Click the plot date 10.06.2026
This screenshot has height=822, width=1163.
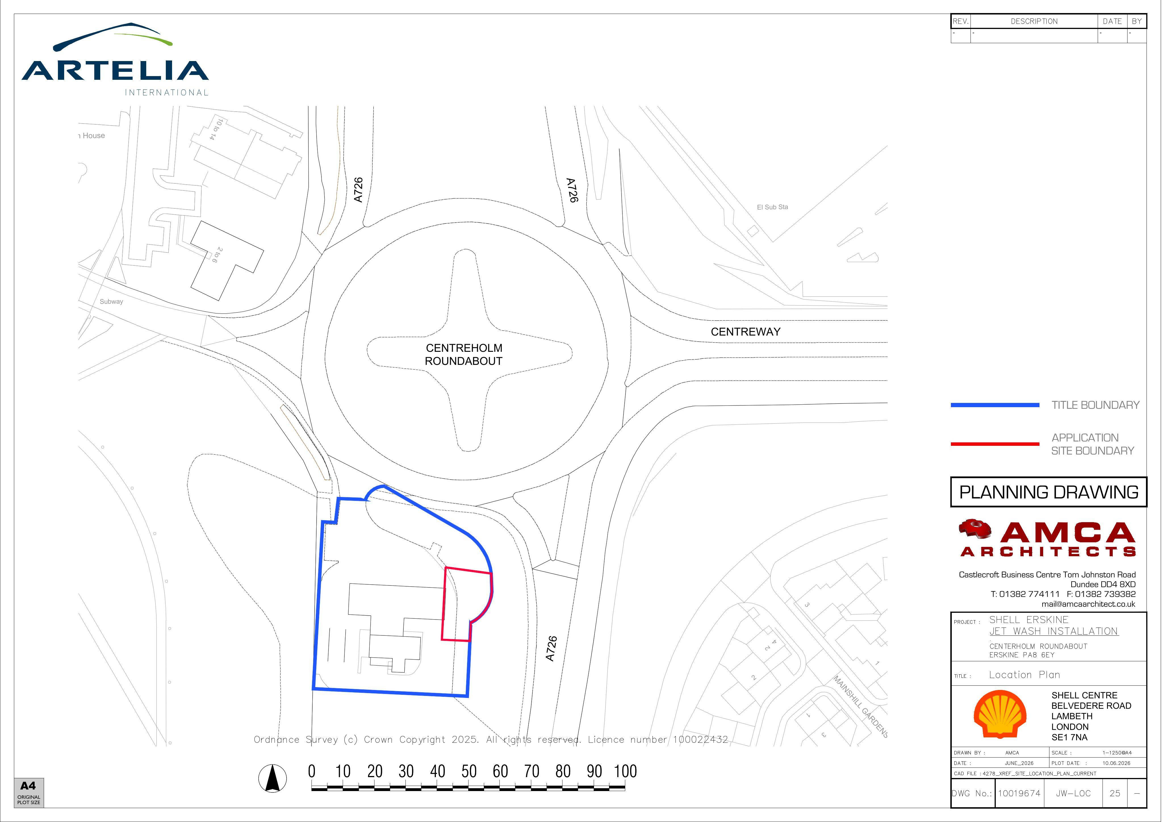1116,763
